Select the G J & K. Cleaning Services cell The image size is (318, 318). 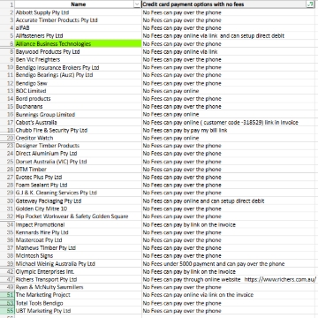78,193
